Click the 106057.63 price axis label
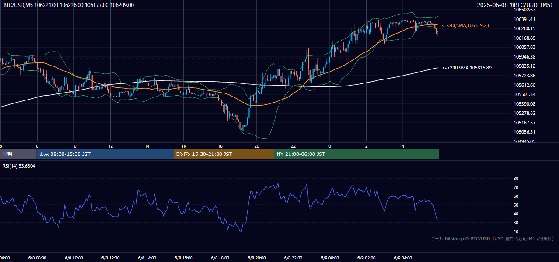The image size is (559, 262). pyautogui.click(x=525, y=47)
